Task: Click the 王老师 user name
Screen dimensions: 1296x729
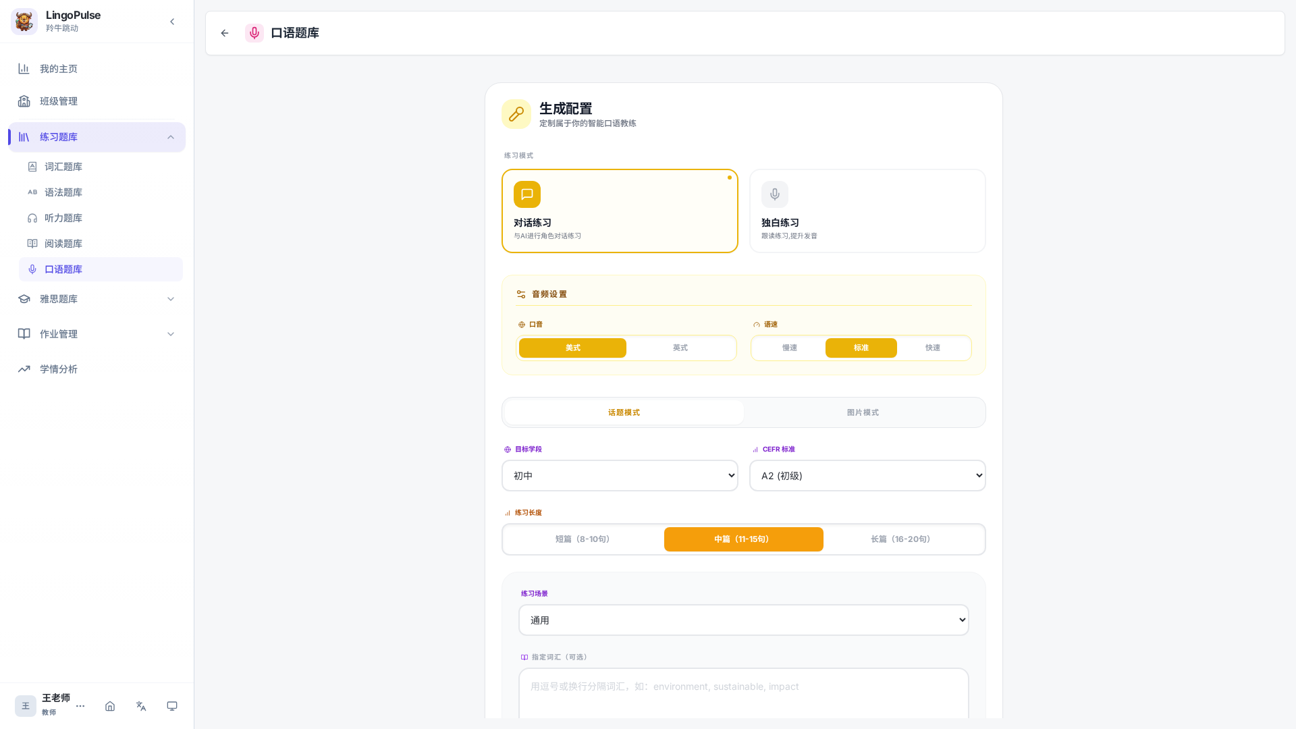Action: click(56, 698)
